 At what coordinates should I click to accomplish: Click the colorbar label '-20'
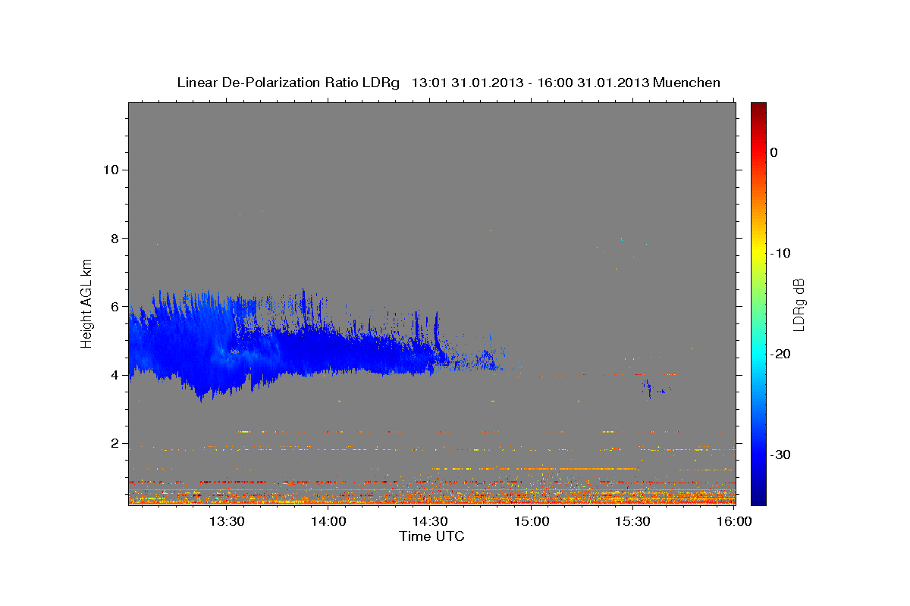pos(781,354)
